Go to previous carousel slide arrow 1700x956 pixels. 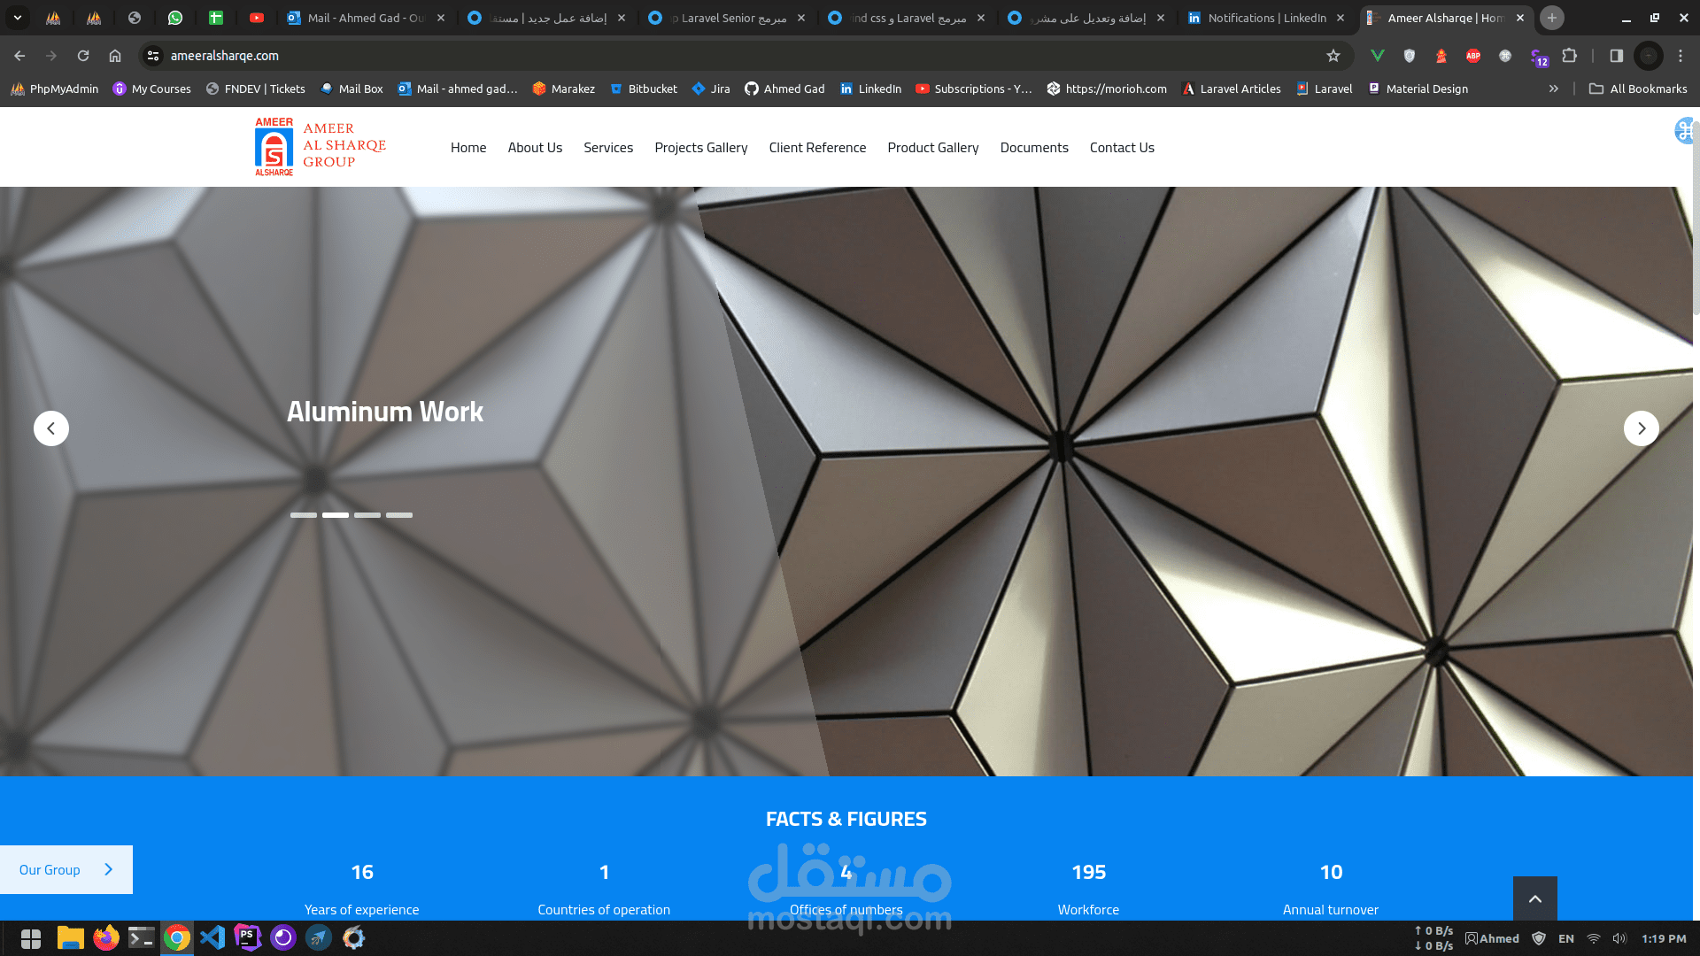pyautogui.click(x=51, y=428)
